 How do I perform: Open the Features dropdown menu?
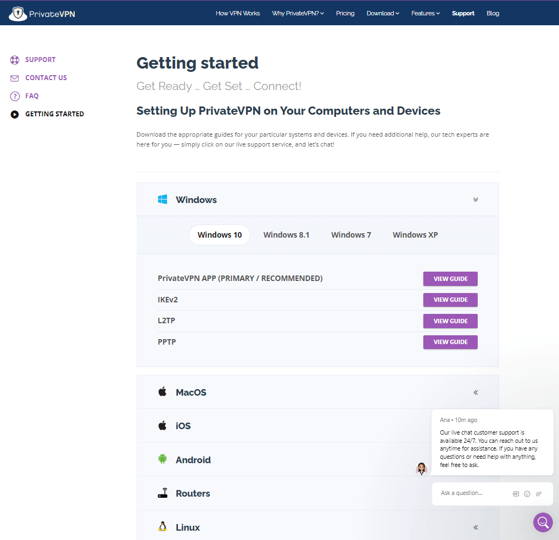point(426,13)
